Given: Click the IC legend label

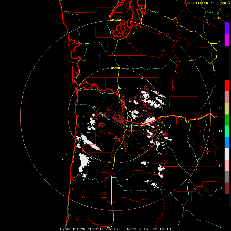Looking at the screenshot, I should coord(220,166).
